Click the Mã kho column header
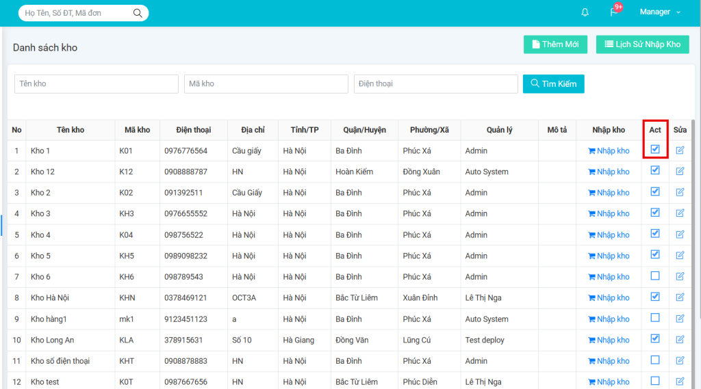This screenshot has width=701, height=389. pos(137,130)
